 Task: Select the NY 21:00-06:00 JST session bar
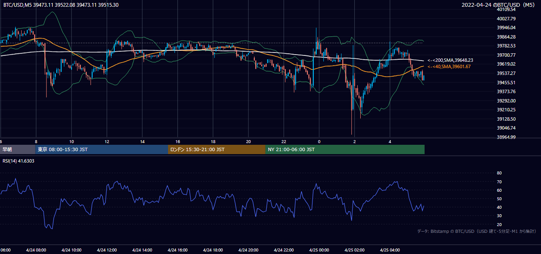[345, 149]
